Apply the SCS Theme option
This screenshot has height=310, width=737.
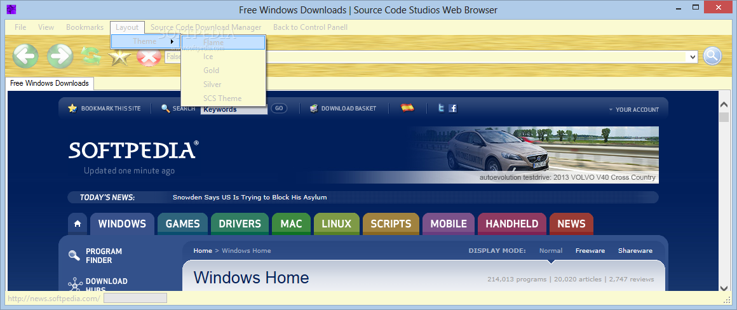(223, 98)
